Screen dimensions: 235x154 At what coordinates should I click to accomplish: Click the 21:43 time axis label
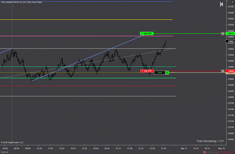click(x=163, y=148)
